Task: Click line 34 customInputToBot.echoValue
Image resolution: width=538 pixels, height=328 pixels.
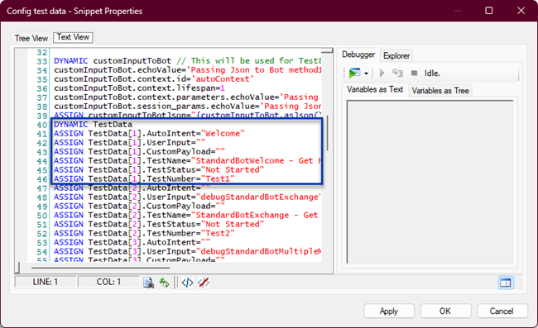Action: [188, 70]
